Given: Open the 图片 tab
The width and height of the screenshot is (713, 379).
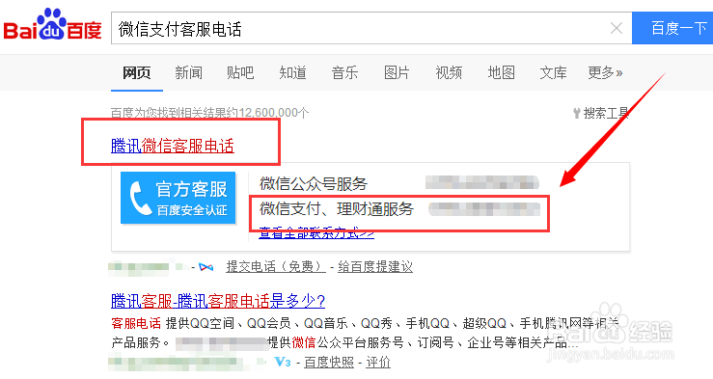Looking at the screenshot, I should (x=397, y=72).
